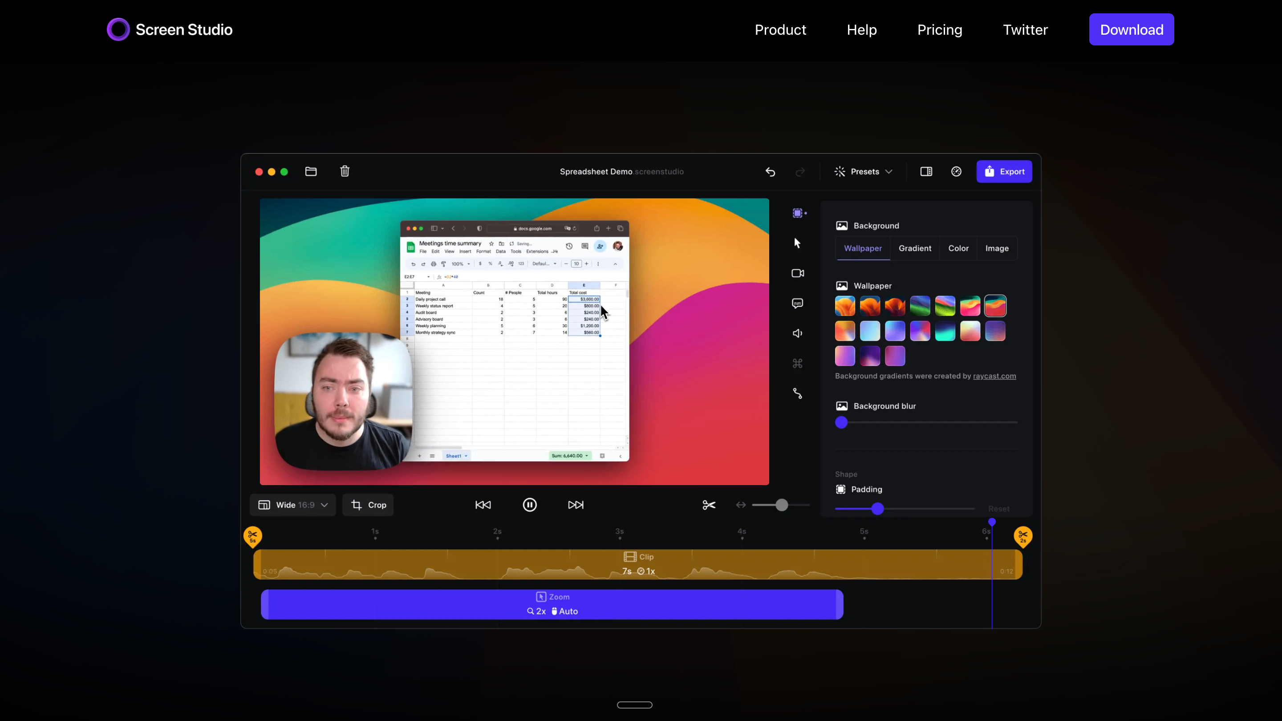Skip to the end of clip
The image size is (1282, 721).
pos(575,505)
